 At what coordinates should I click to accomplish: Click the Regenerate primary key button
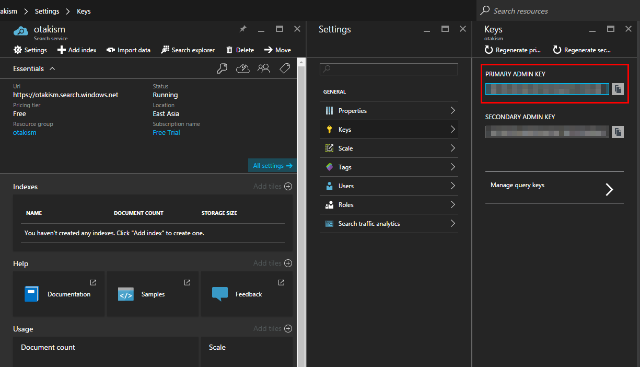click(513, 50)
